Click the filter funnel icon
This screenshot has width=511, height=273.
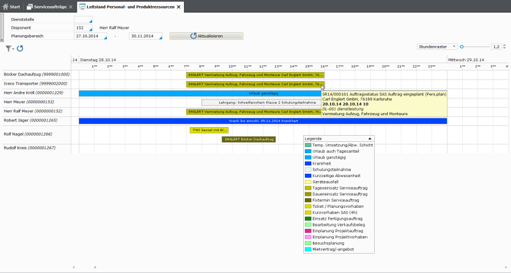click(x=9, y=48)
